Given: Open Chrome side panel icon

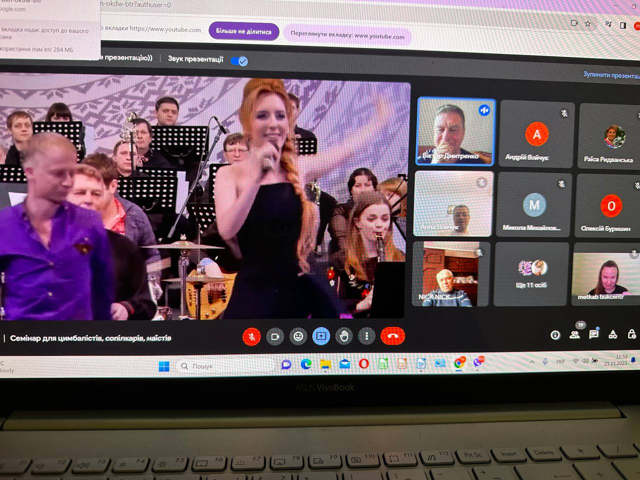Looking at the screenshot, I should click(623, 25).
